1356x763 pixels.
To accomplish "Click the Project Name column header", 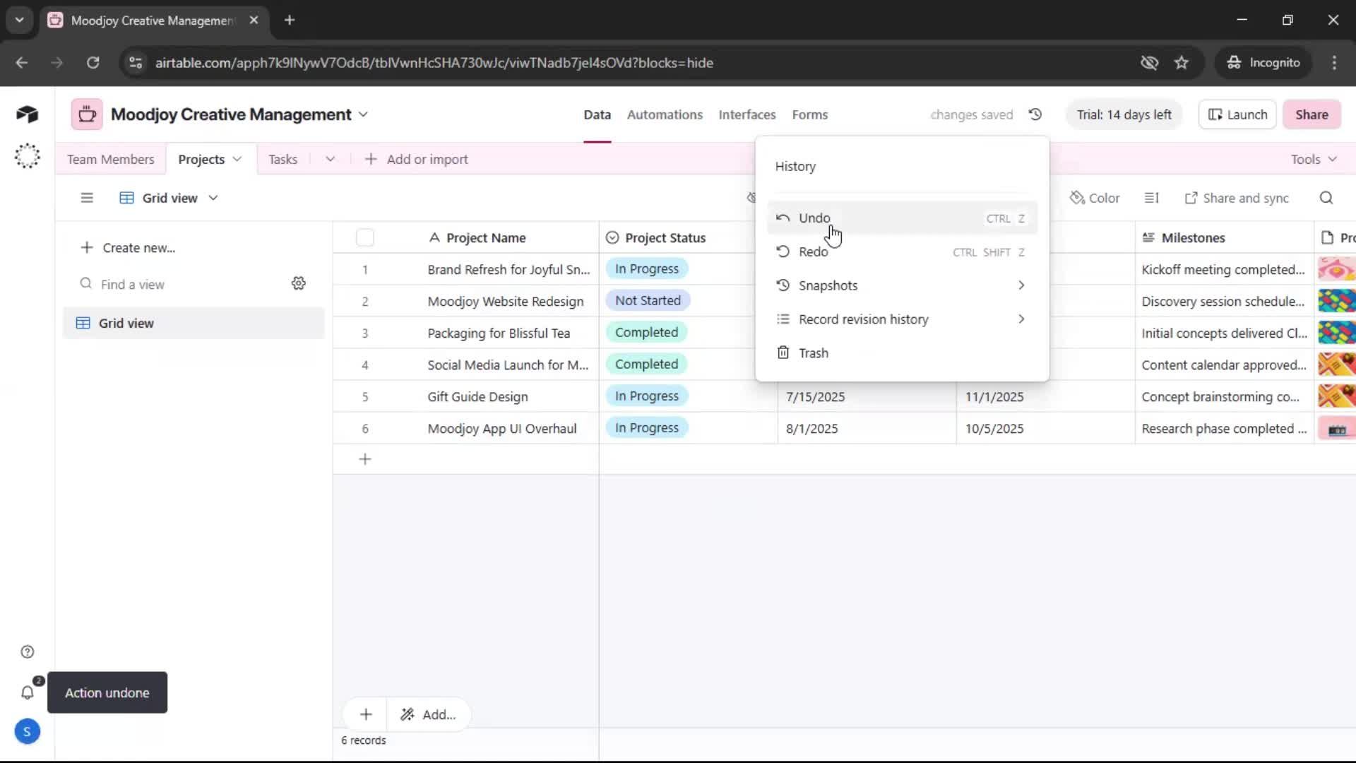I will click(486, 237).
